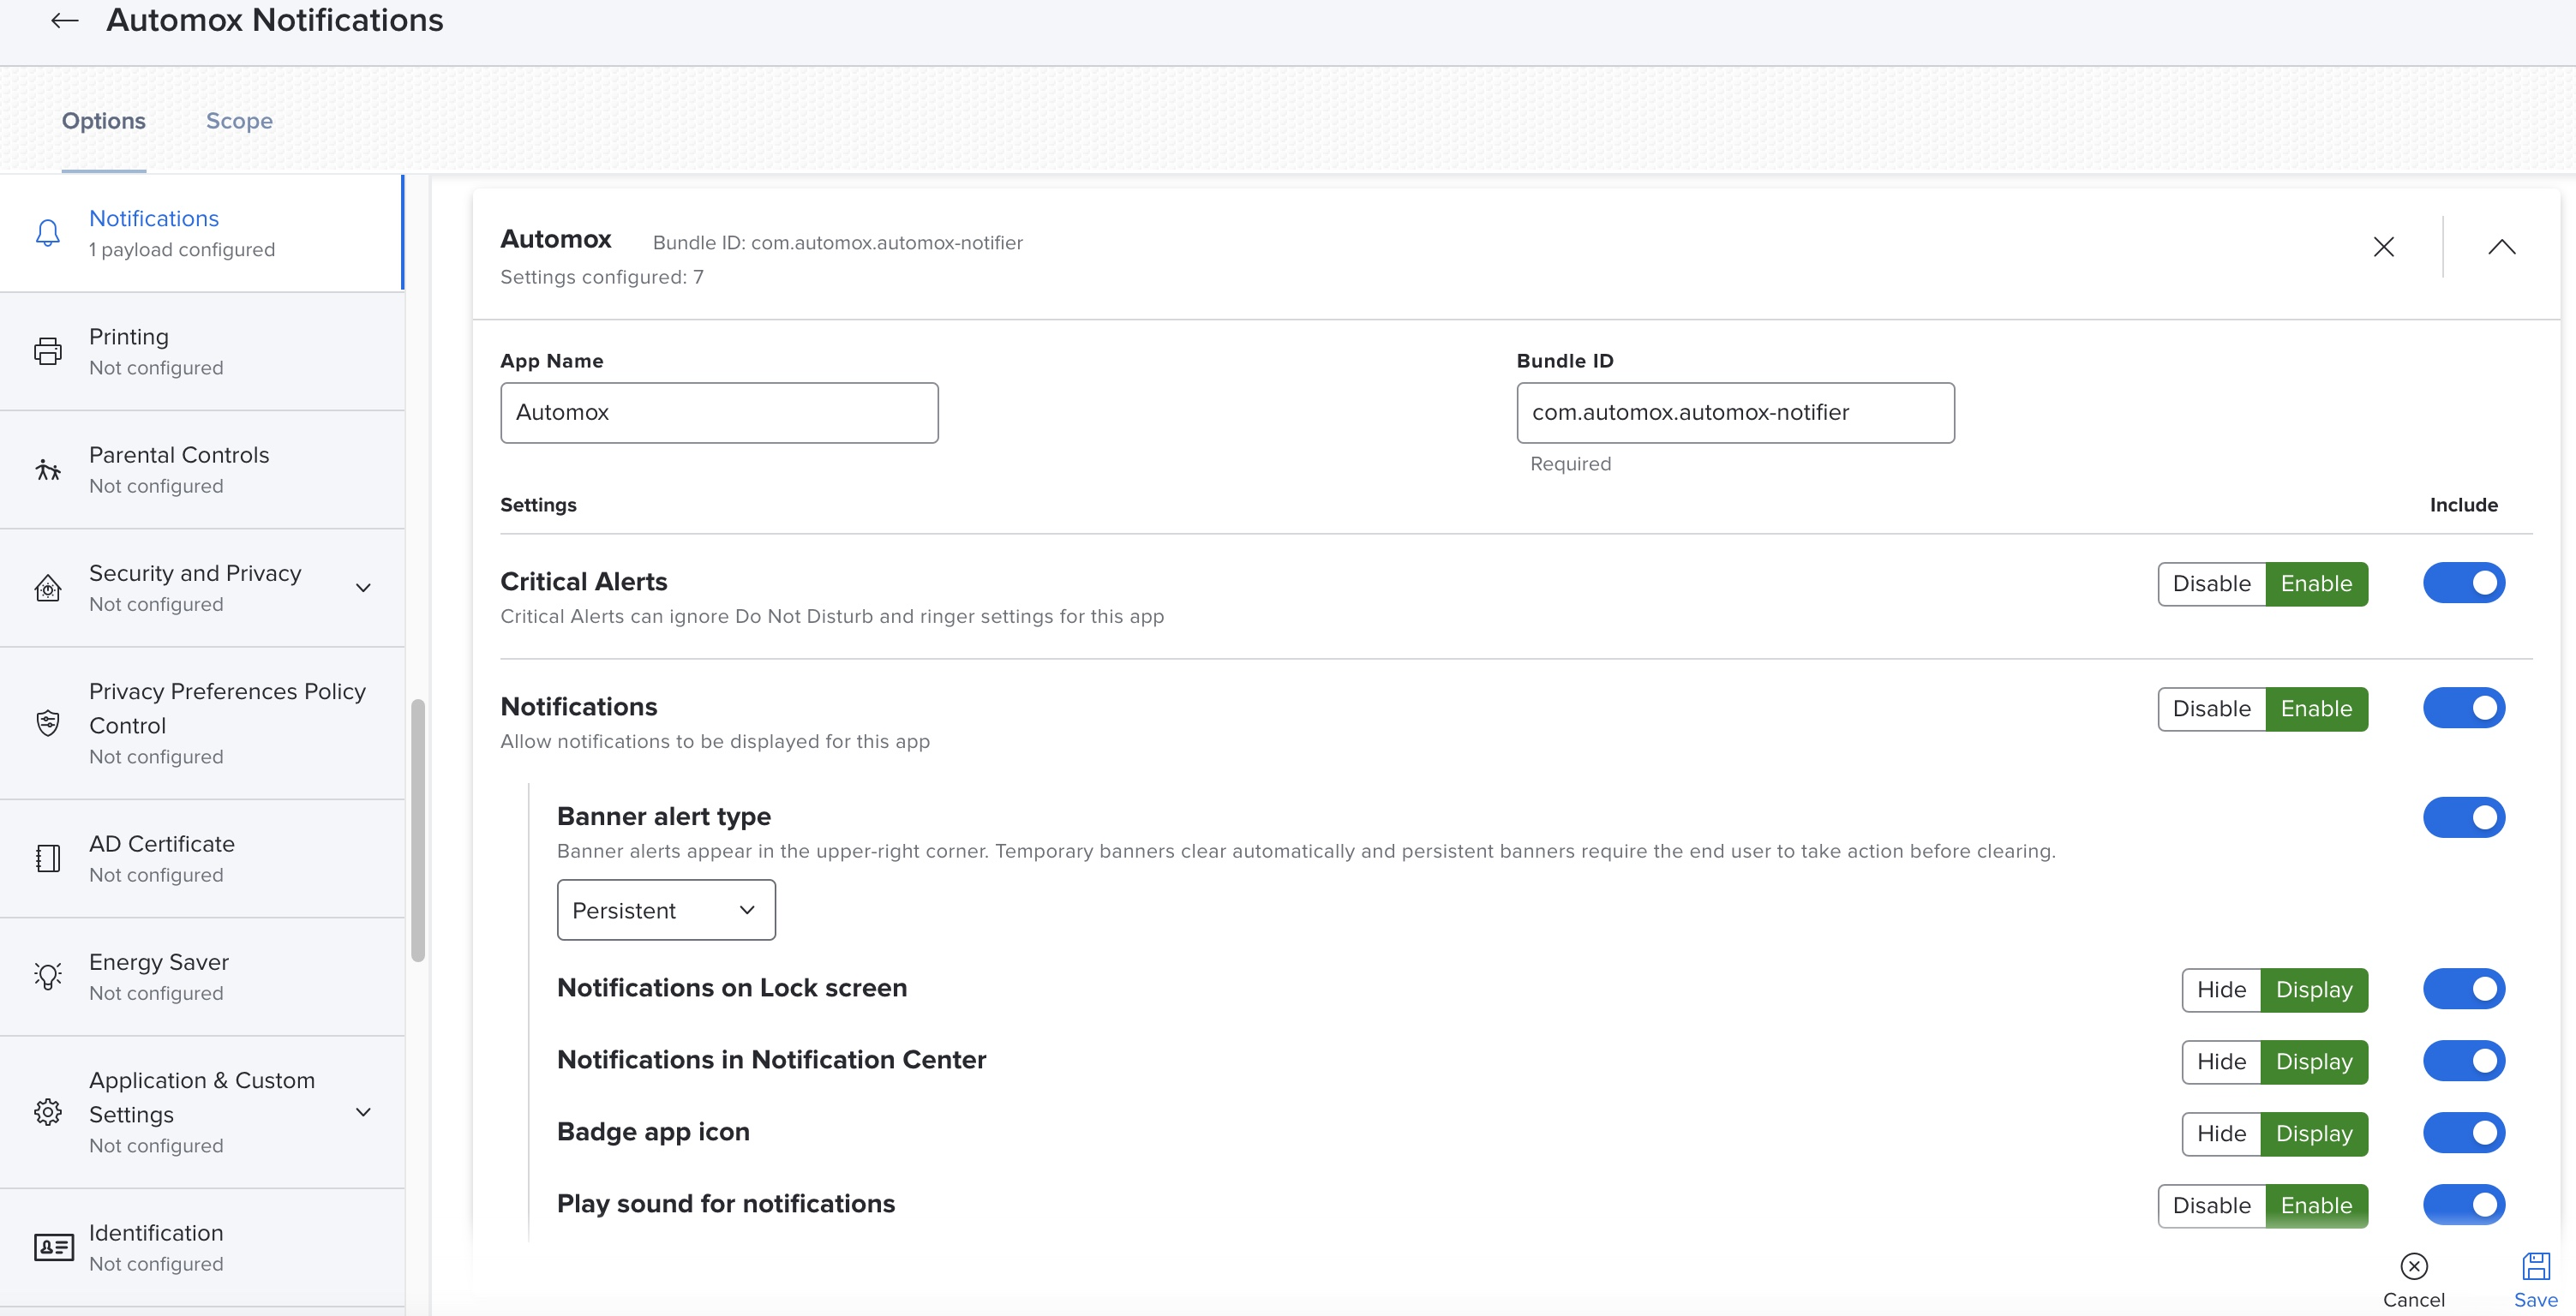This screenshot has width=2576, height=1316.
Task: Click the Application & Custom Settings gear icon
Action: click(x=47, y=1112)
